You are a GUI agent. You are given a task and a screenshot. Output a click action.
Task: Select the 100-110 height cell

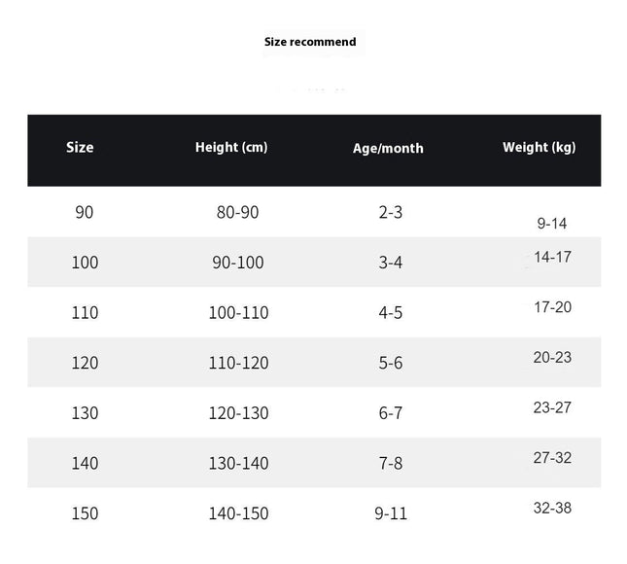[x=239, y=312]
